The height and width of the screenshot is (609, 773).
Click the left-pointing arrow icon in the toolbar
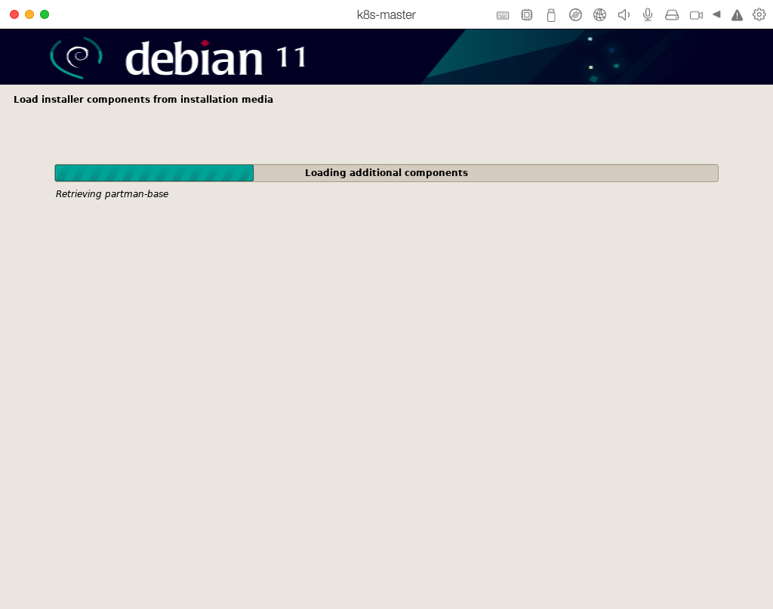(x=717, y=14)
